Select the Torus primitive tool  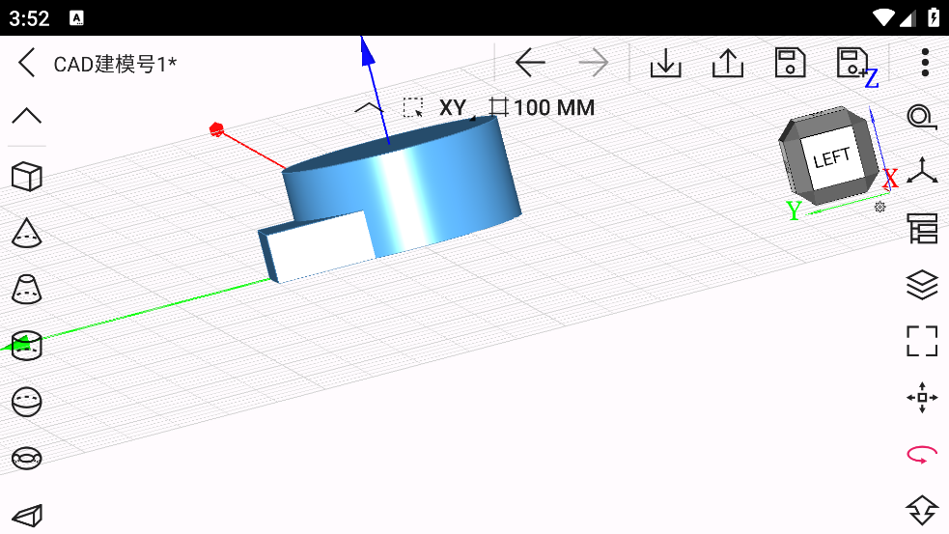pyautogui.click(x=27, y=459)
